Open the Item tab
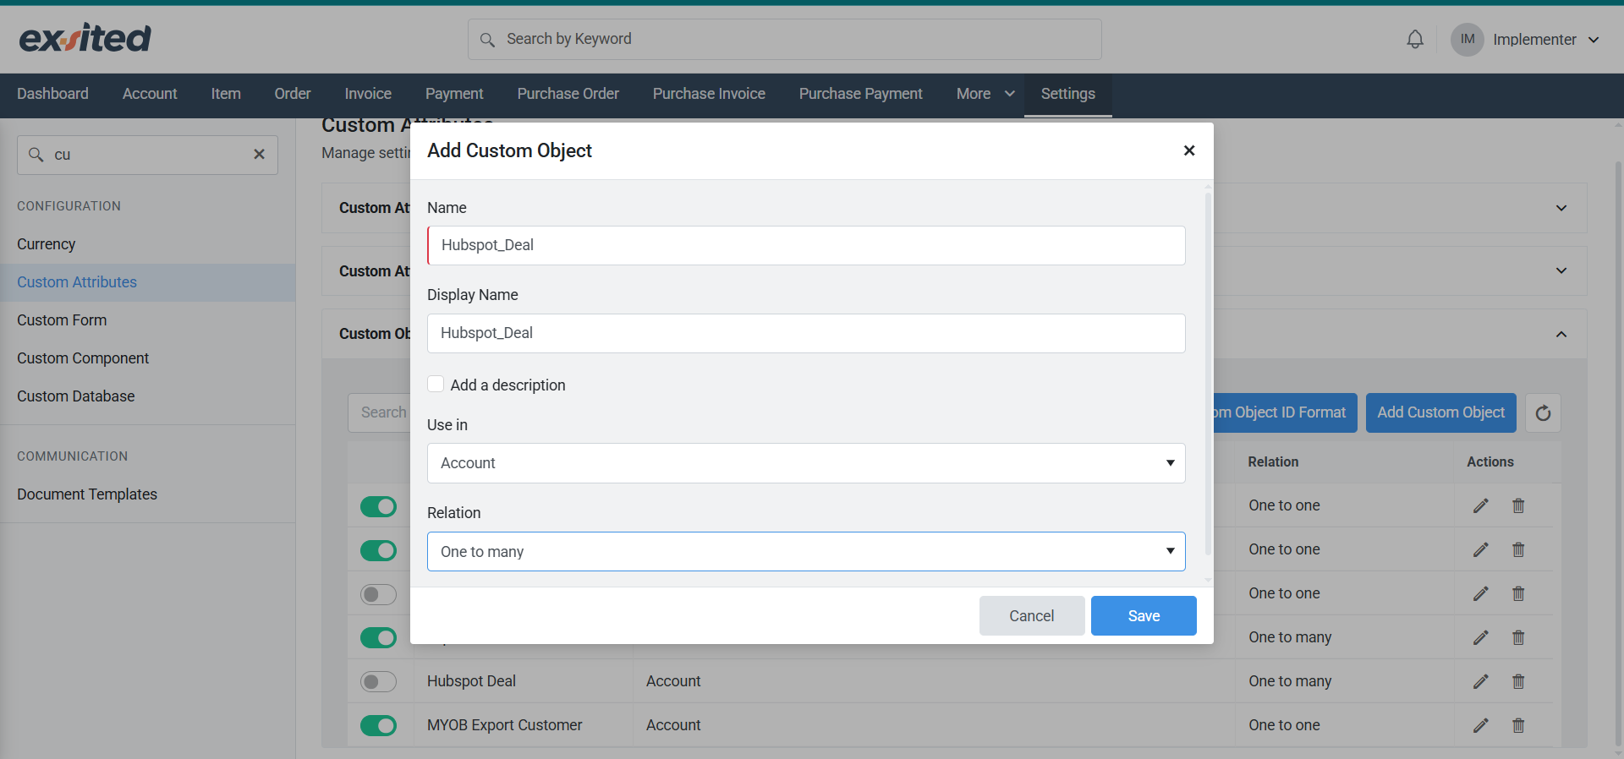This screenshot has height=759, width=1624. pos(226,94)
